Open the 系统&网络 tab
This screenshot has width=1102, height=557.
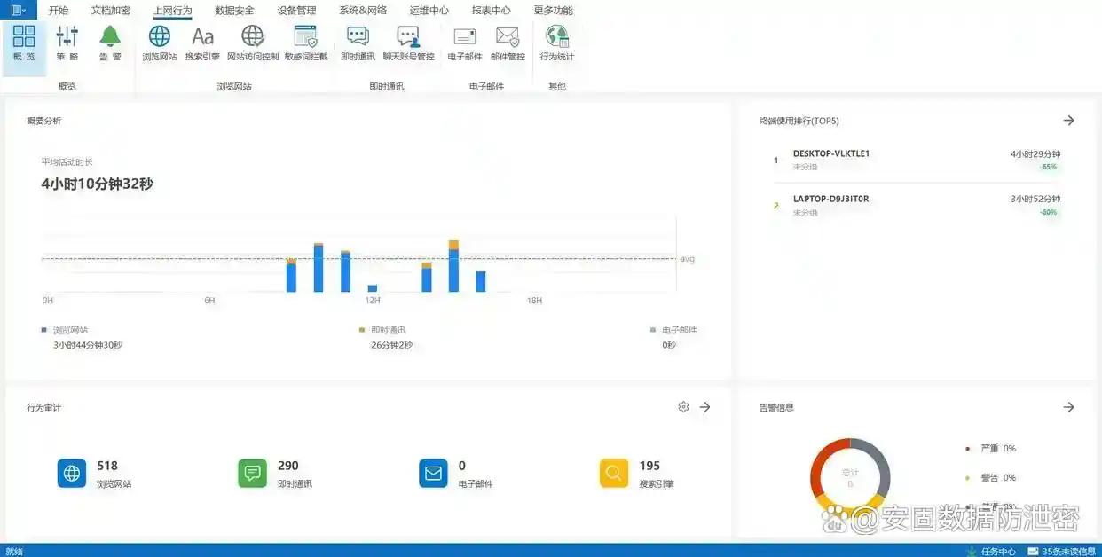pyautogui.click(x=363, y=11)
